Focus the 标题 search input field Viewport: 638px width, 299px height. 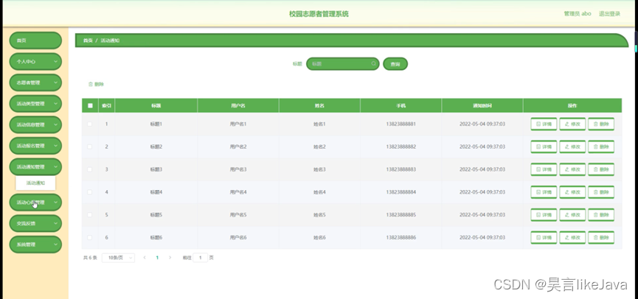point(342,64)
